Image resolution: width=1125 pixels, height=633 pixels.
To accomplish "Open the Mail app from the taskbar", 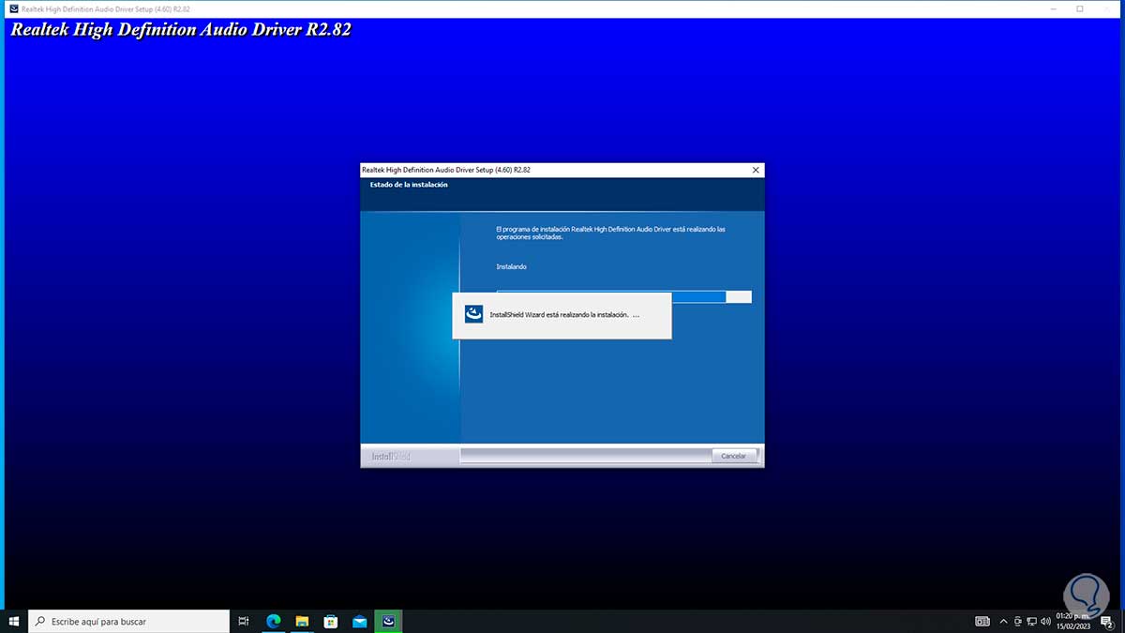I will click(360, 621).
